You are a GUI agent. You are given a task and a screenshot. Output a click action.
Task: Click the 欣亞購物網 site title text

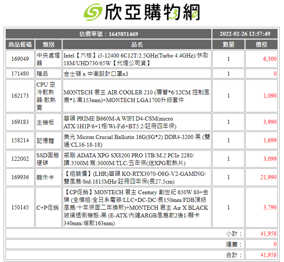tap(152, 12)
